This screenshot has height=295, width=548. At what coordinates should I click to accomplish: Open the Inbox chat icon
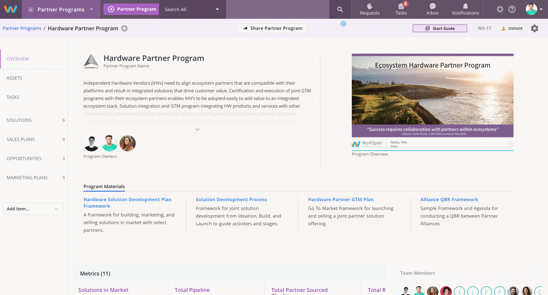433,9
